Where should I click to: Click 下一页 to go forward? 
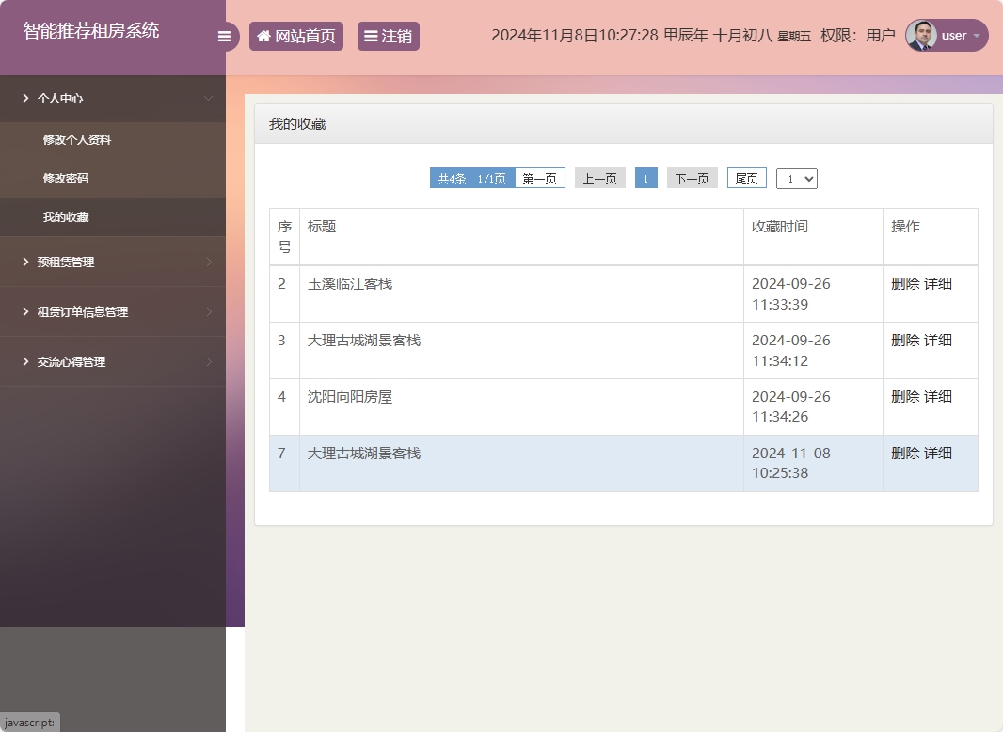point(692,178)
